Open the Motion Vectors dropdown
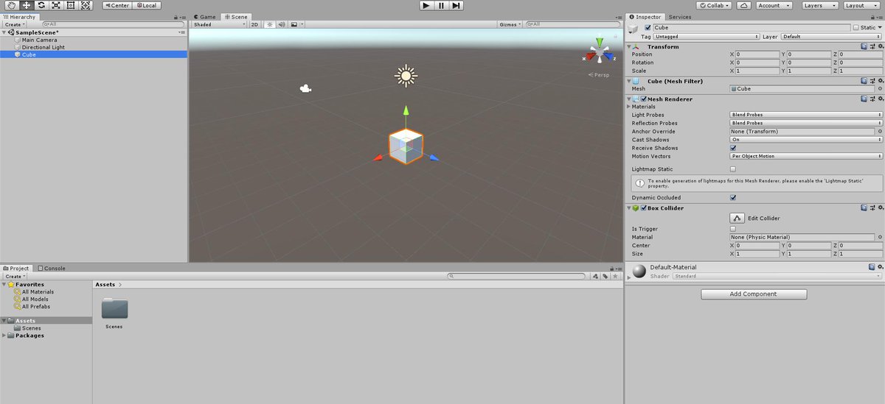885x404 pixels. coord(806,156)
